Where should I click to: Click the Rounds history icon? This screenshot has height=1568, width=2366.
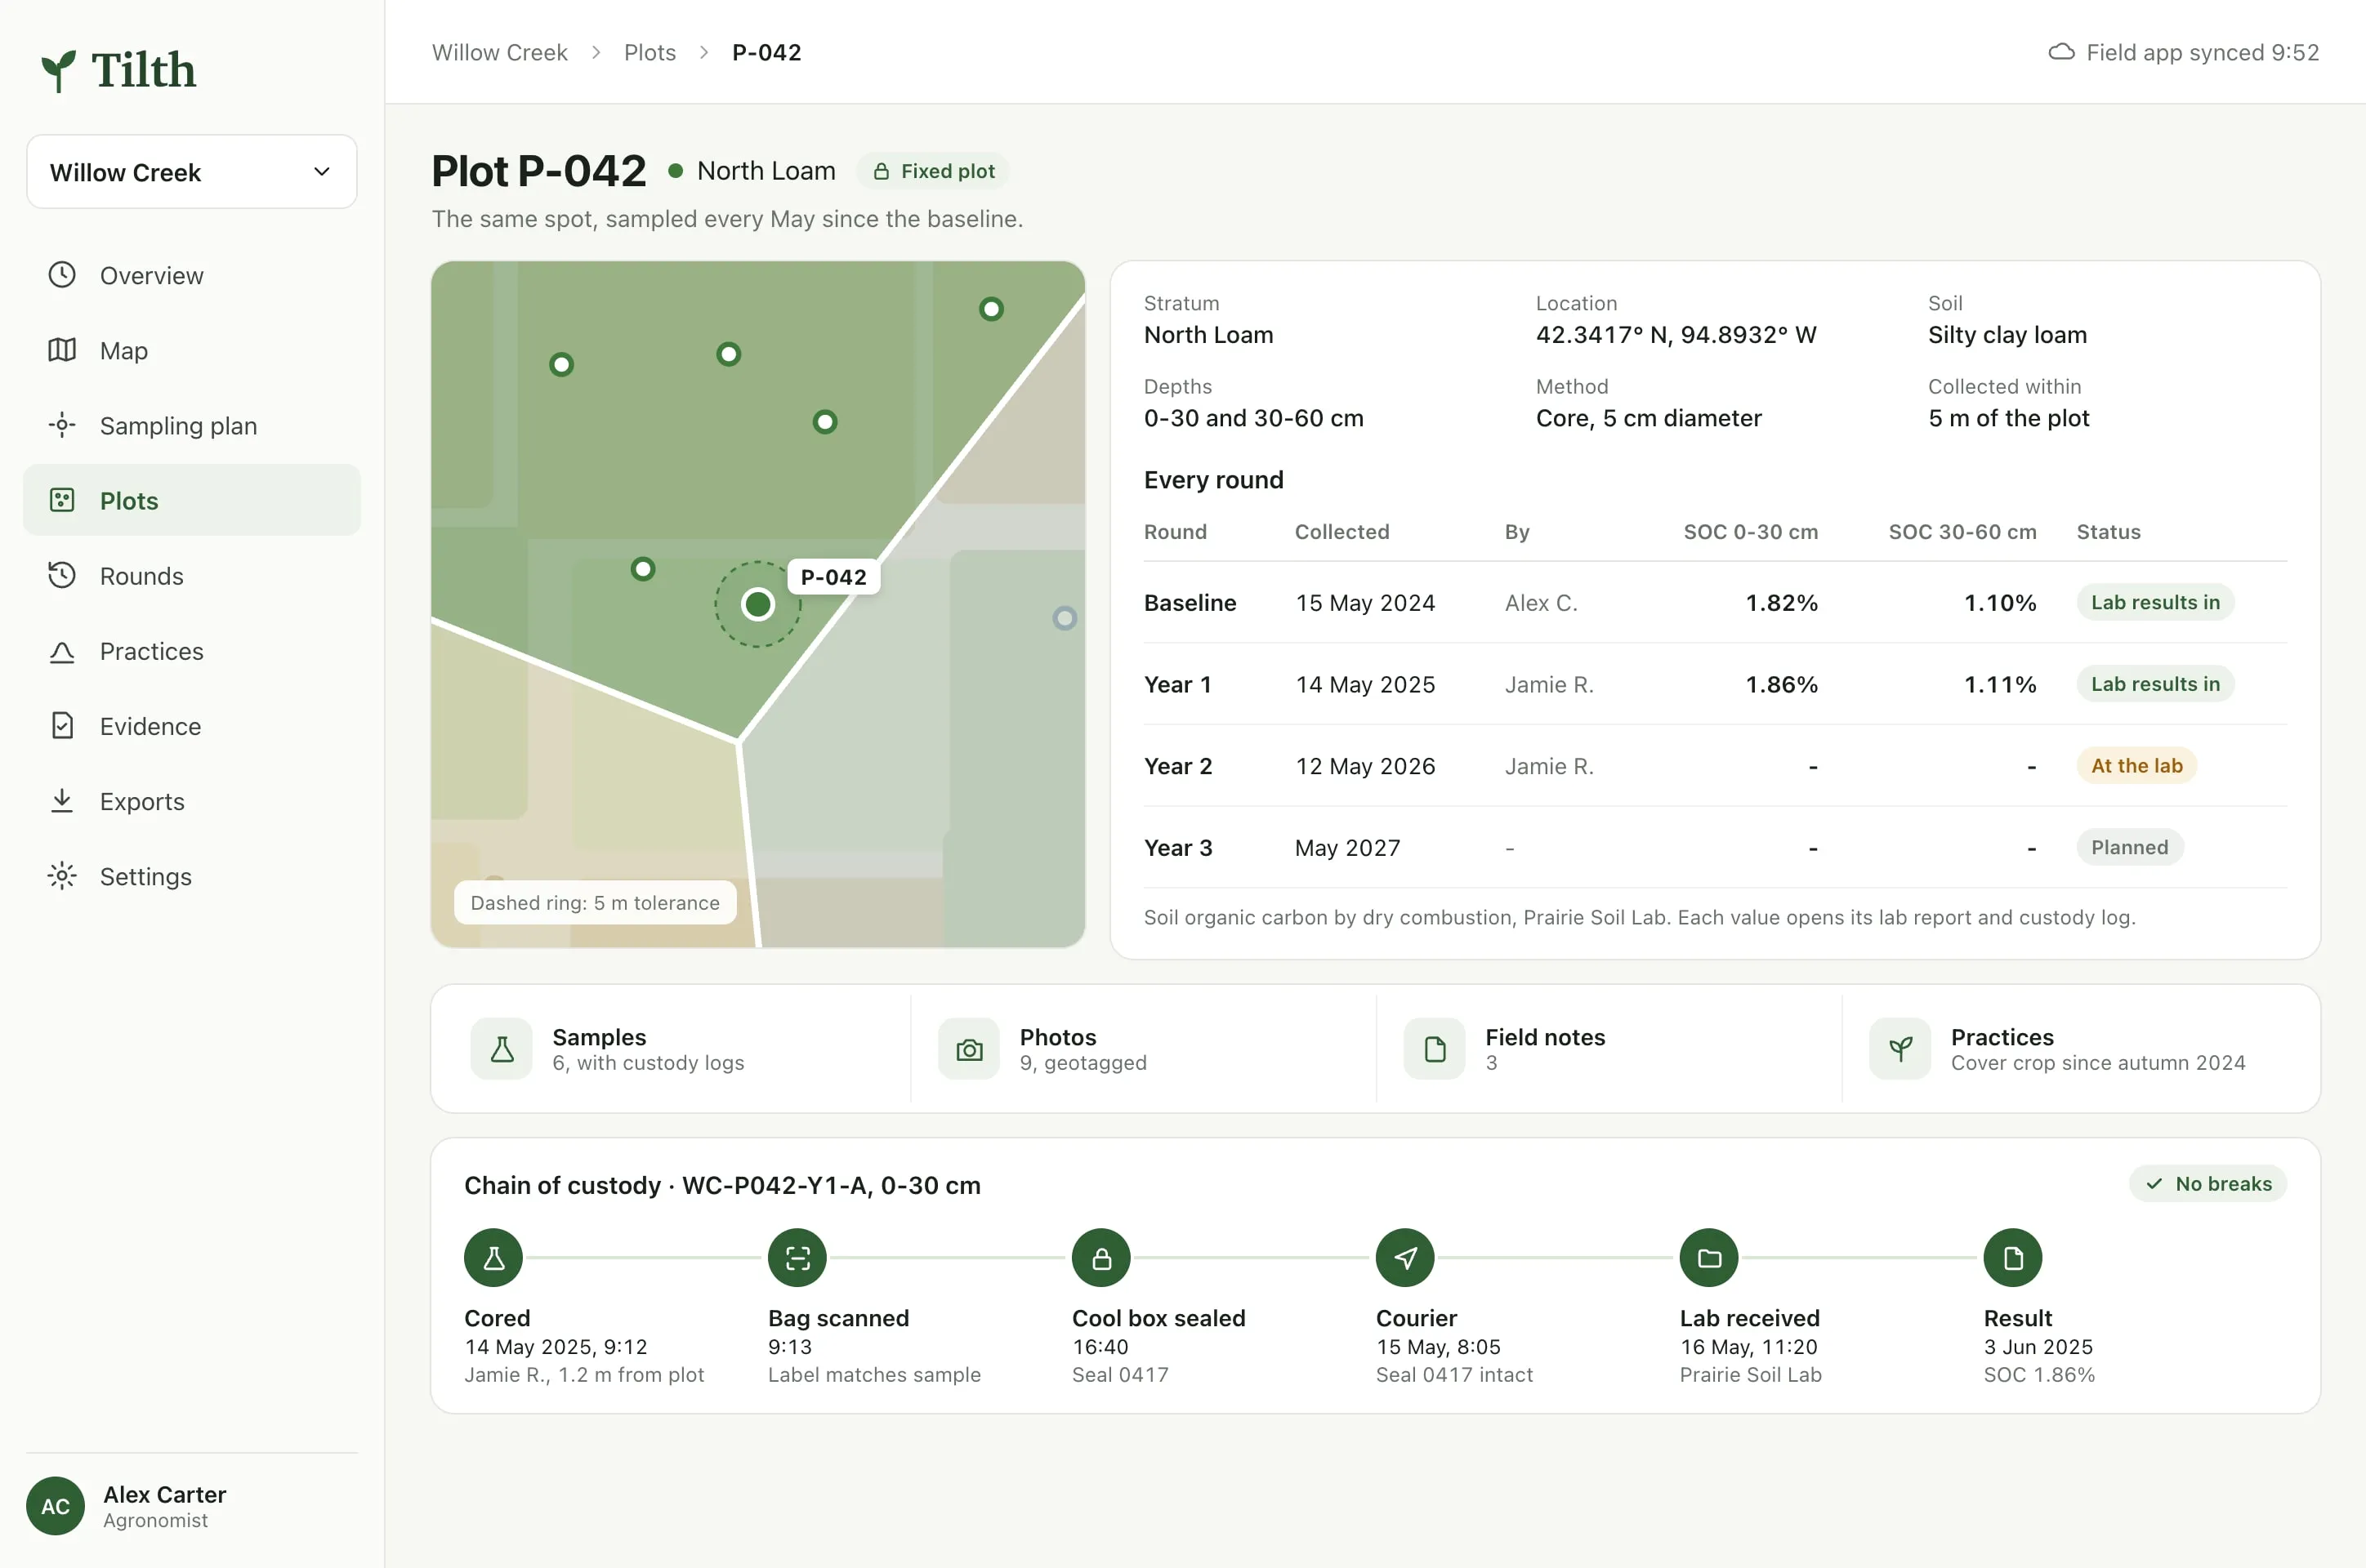click(62, 575)
